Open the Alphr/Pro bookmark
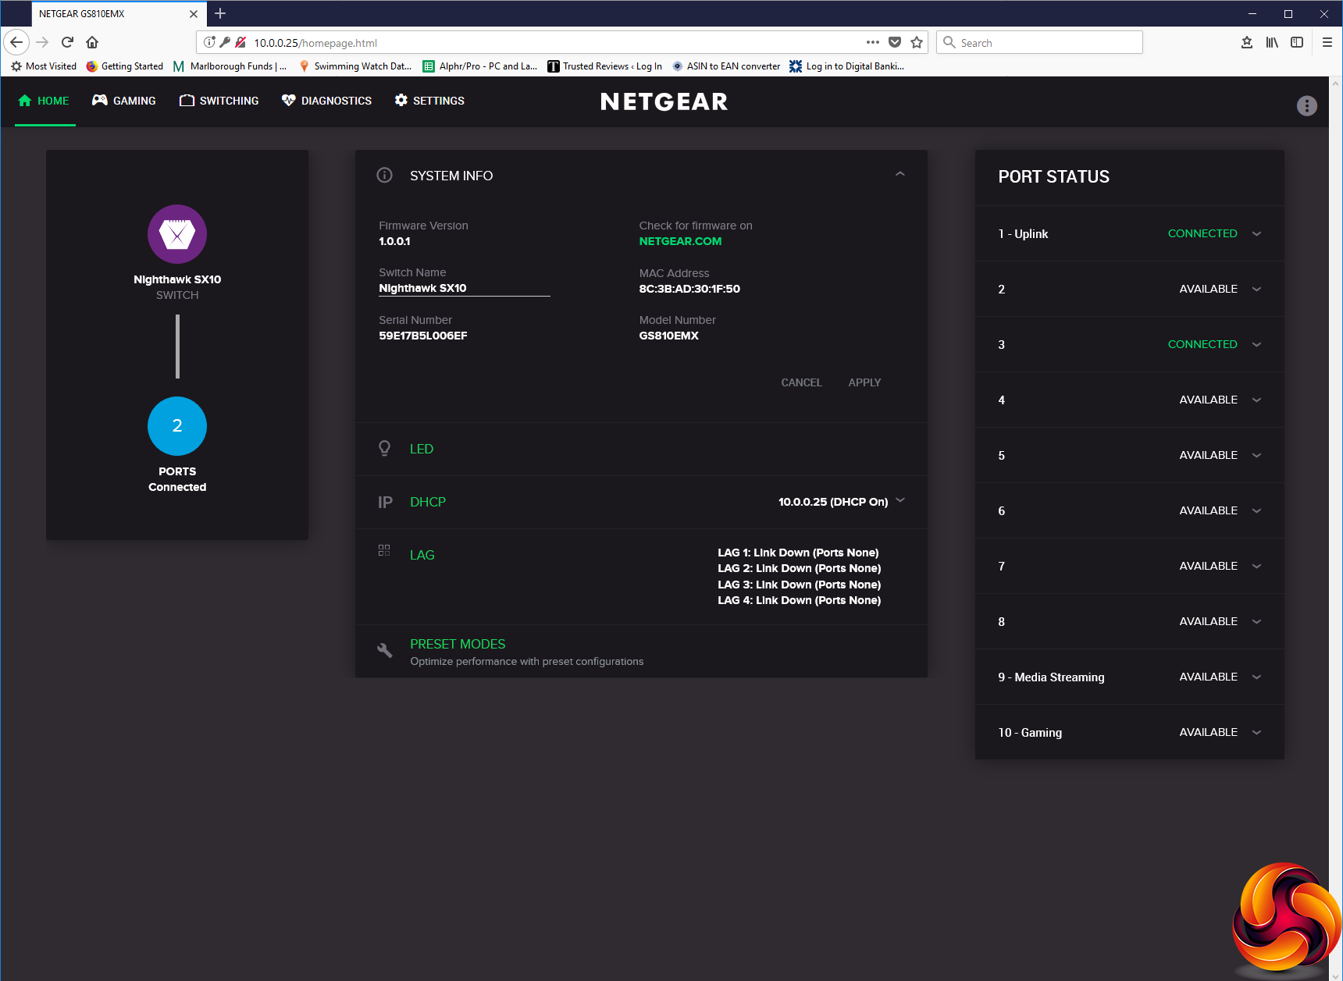The width and height of the screenshot is (1343, 981). point(480,66)
